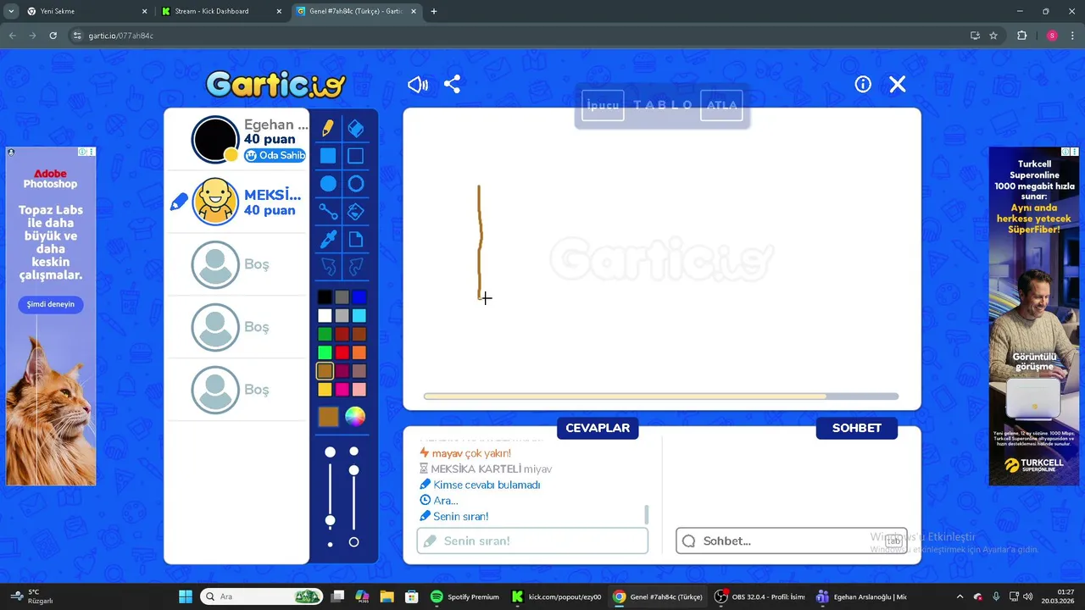The width and height of the screenshot is (1085, 610).
Task: Click the taskbar search box
Action: 262,596
